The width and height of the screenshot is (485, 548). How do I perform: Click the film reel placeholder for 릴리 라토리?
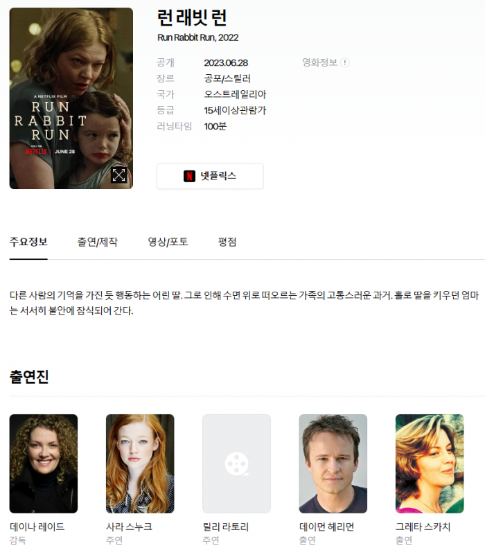click(236, 463)
